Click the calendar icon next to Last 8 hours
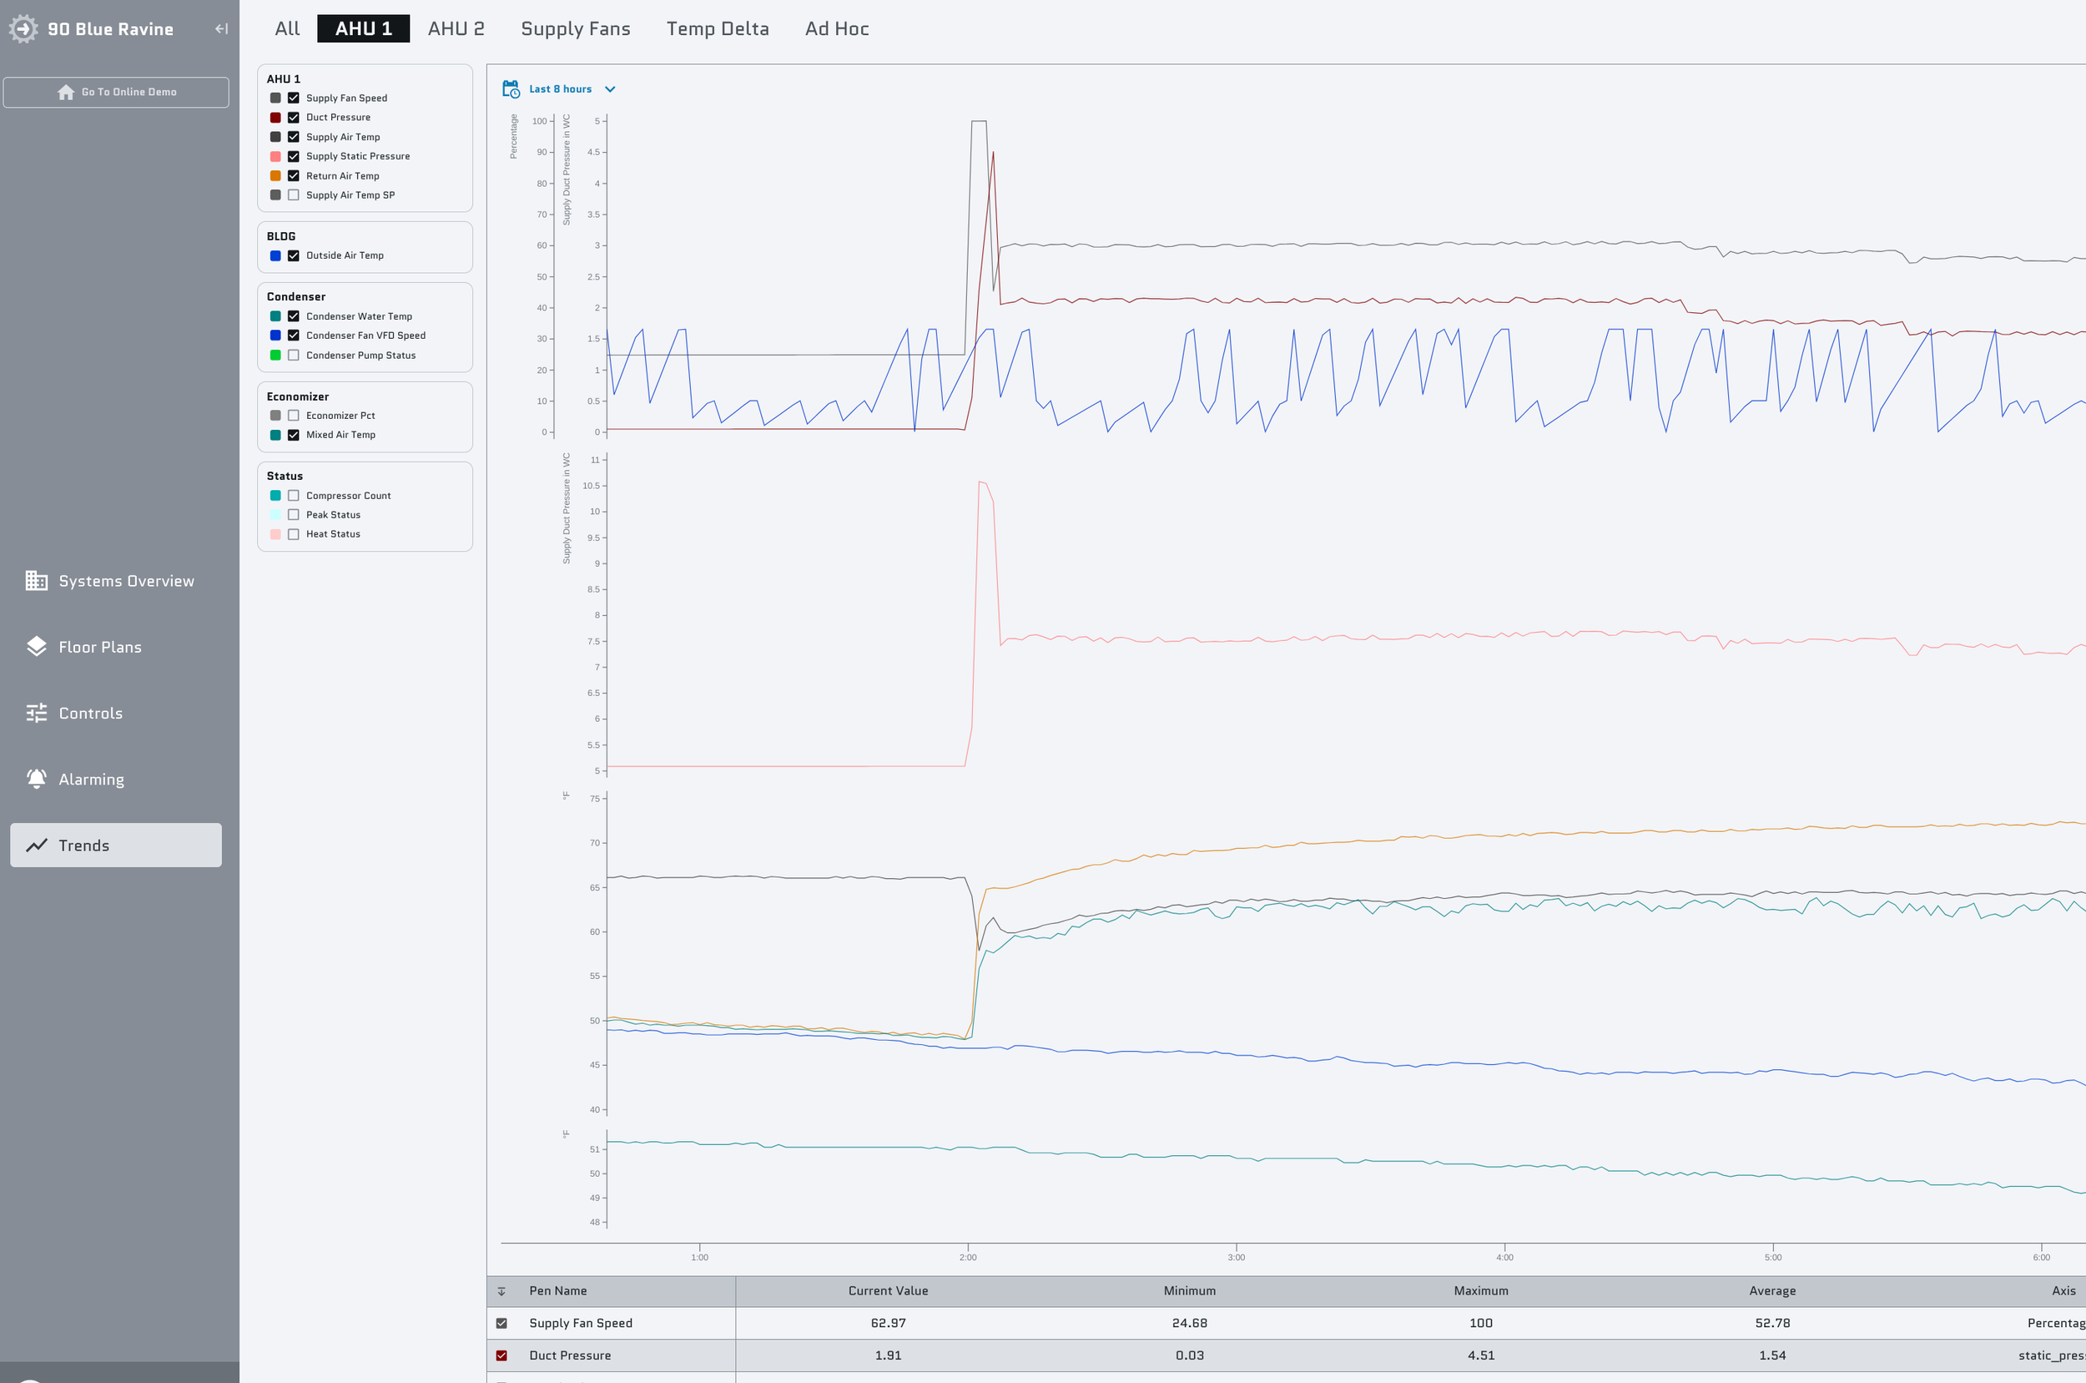Image resolution: width=2086 pixels, height=1383 pixels. point(511,88)
